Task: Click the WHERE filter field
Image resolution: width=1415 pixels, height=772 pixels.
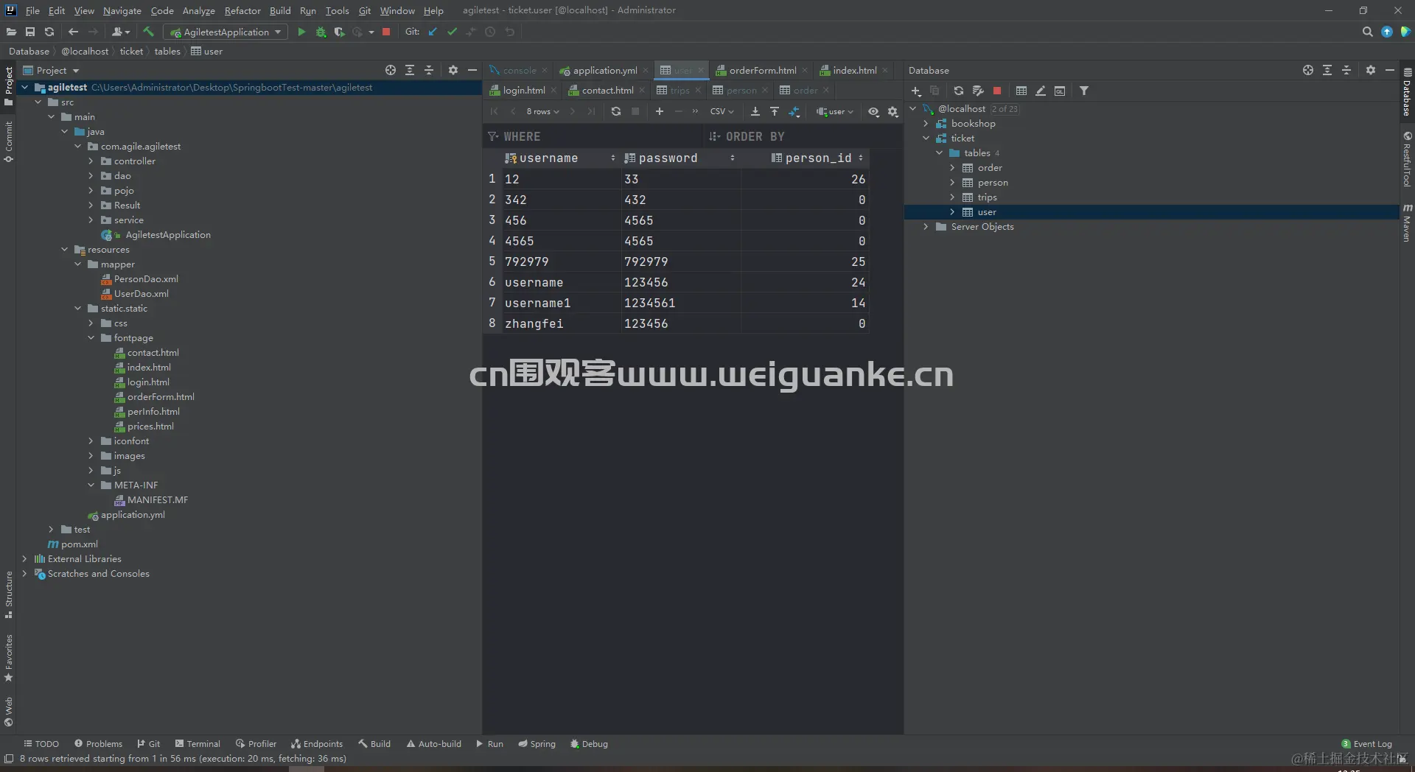Action: click(593, 136)
